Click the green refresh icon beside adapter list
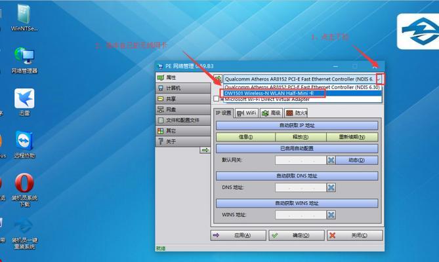 click(x=218, y=79)
